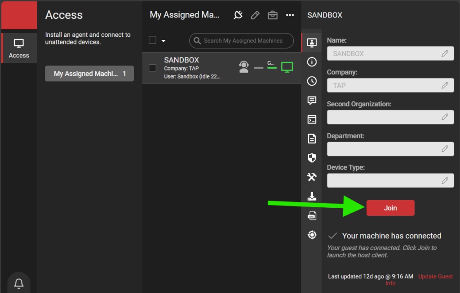460x293 pixels.
Task: Select the My Assigned Machines group
Action: click(x=89, y=74)
